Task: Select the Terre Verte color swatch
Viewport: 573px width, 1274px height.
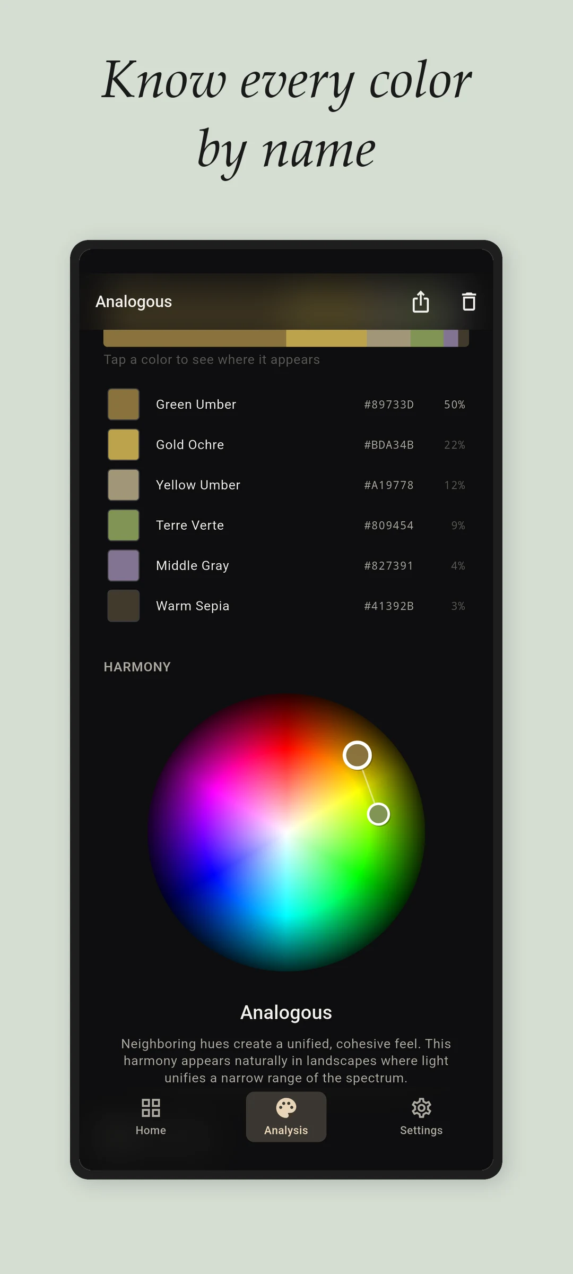Action: [124, 526]
